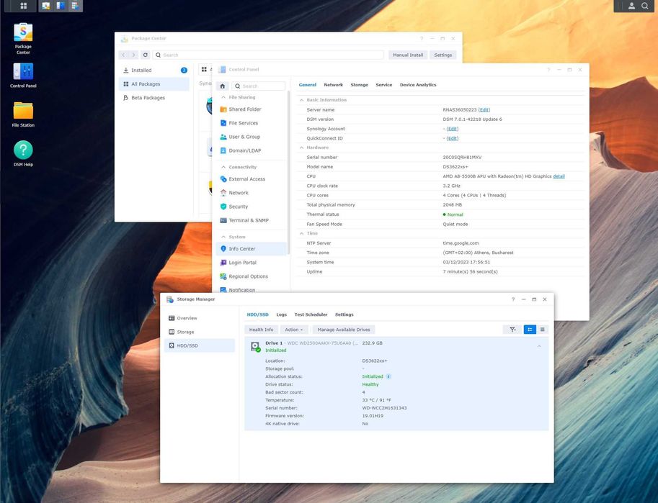Go back in Package Center
This screenshot has width=658, height=503.
click(123, 55)
